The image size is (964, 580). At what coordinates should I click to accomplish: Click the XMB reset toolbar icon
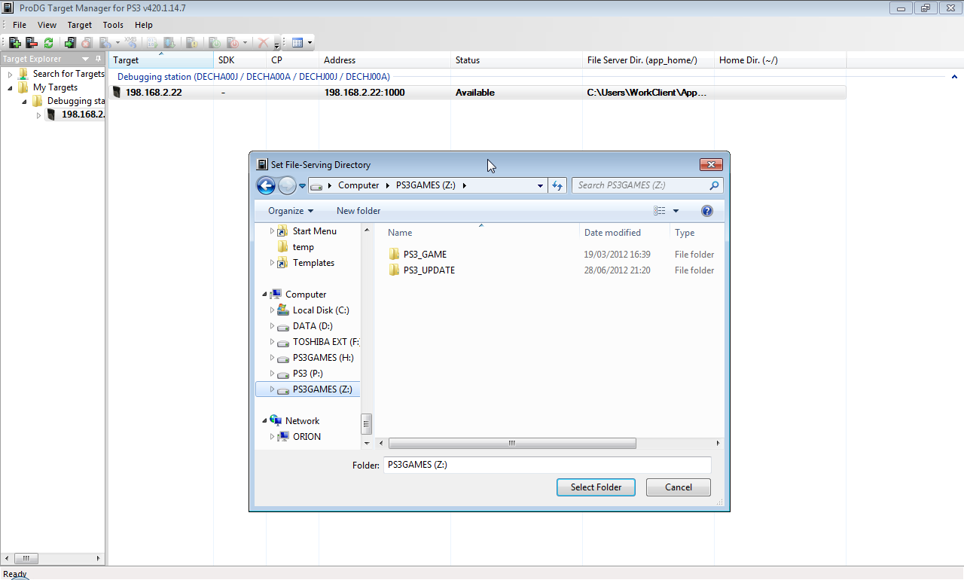[131, 43]
